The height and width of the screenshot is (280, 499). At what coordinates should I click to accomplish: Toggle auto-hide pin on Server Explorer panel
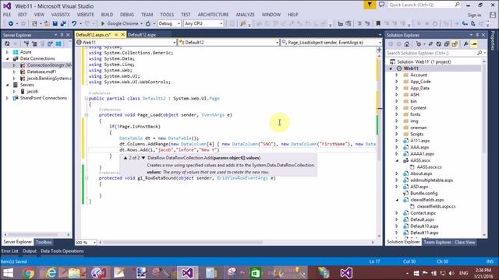(62, 35)
